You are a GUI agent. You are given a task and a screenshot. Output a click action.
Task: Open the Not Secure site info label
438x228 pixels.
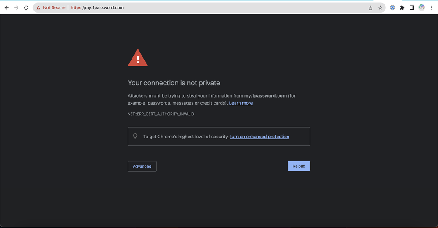click(54, 8)
